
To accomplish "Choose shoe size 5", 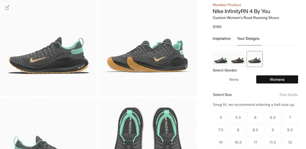I will point(221,117).
